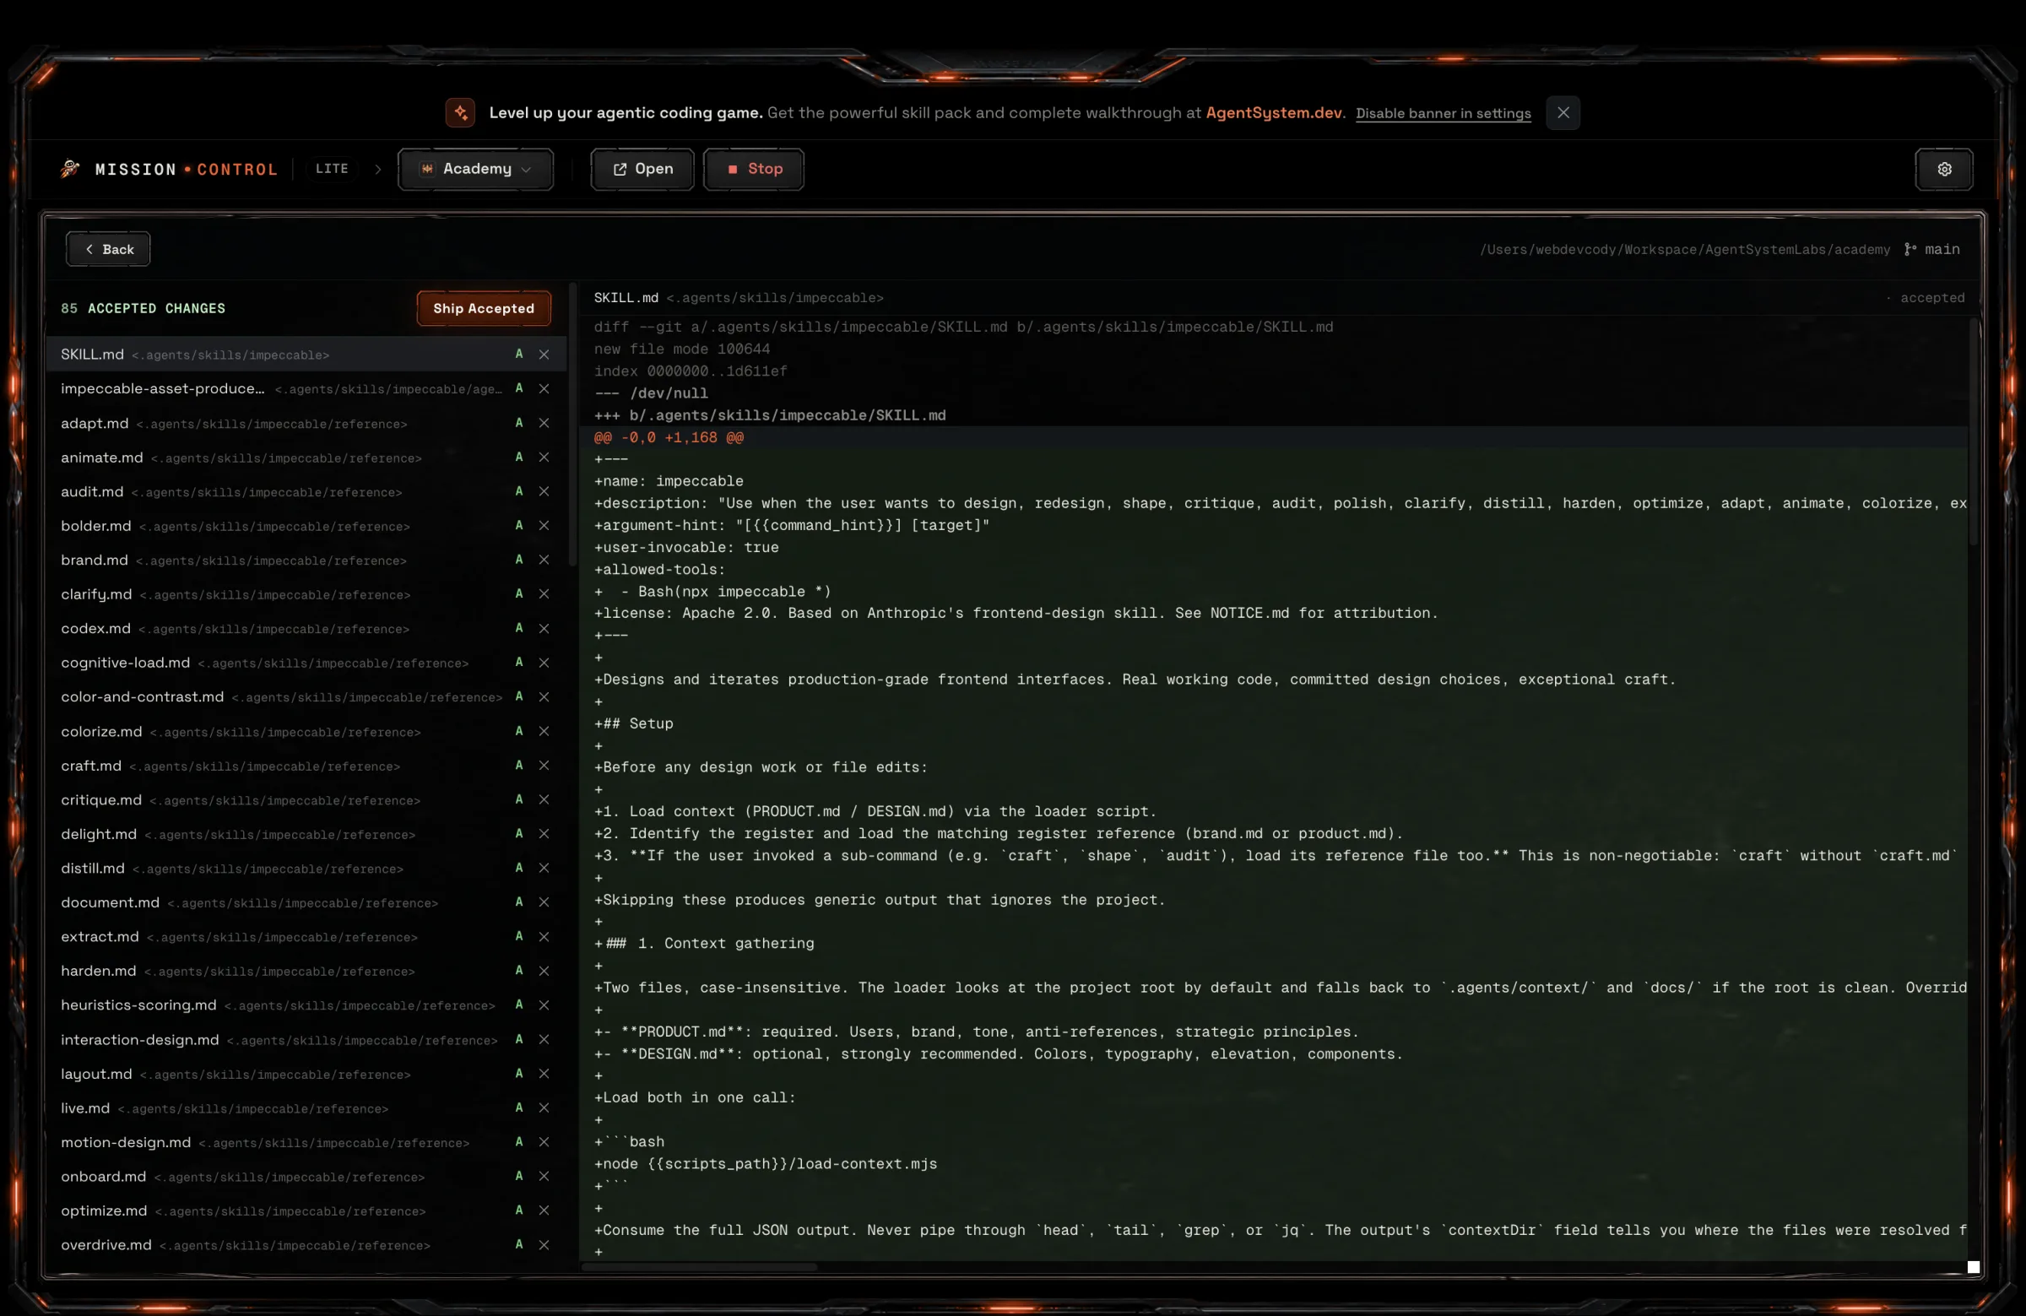Go Back to the previous view
This screenshot has width=2026, height=1316.
pos(108,249)
